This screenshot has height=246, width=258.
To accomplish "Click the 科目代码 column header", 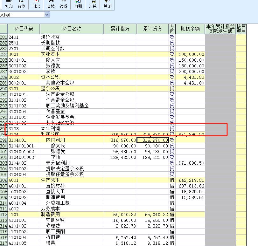I will pyautogui.click(x=24, y=29).
